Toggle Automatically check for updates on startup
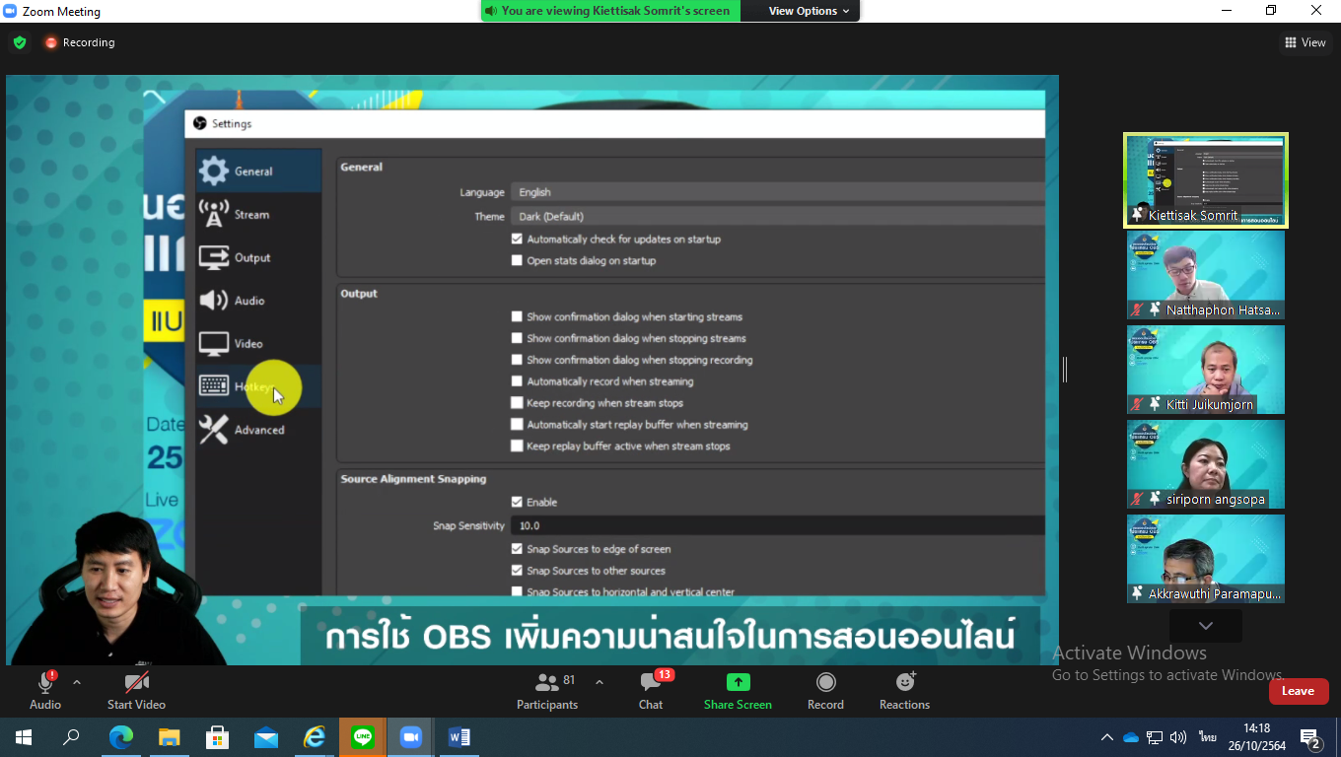Screen dimensions: 1341x757 click(x=517, y=240)
